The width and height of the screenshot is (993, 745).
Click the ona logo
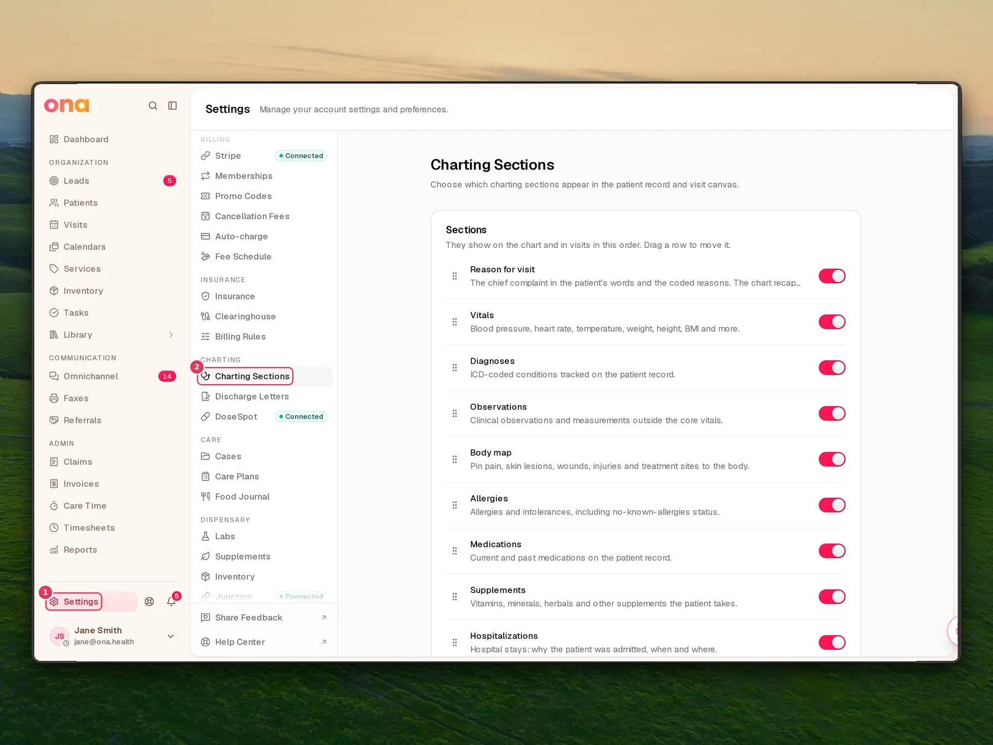click(x=66, y=105)
